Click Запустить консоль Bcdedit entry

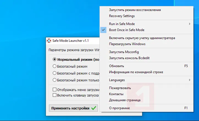click(x=129, y=58)
